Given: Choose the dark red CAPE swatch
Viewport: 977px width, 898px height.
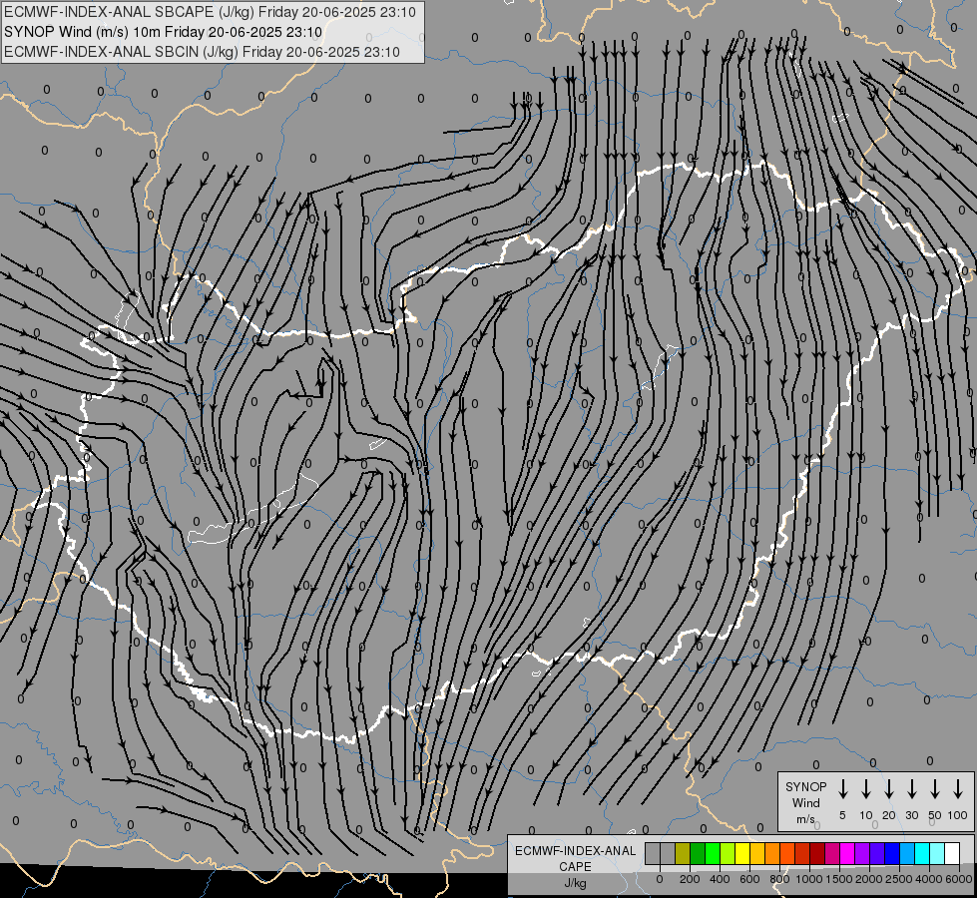Looking at the screenshot, I should point(817,853).
